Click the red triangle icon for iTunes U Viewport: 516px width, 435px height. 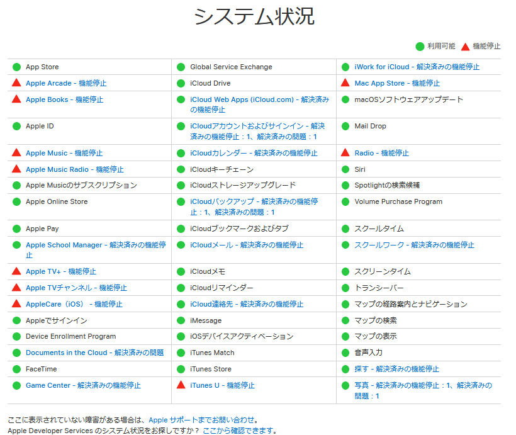click(181, 385)
